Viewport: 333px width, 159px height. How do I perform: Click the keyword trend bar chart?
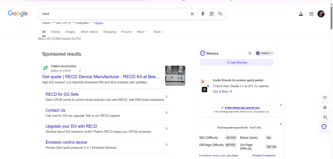tap(99, 23)
